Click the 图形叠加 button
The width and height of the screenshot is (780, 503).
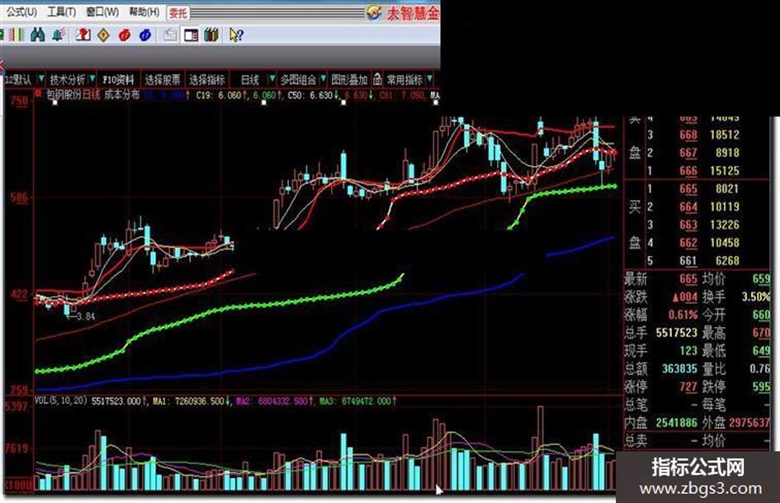click(349, 79)
